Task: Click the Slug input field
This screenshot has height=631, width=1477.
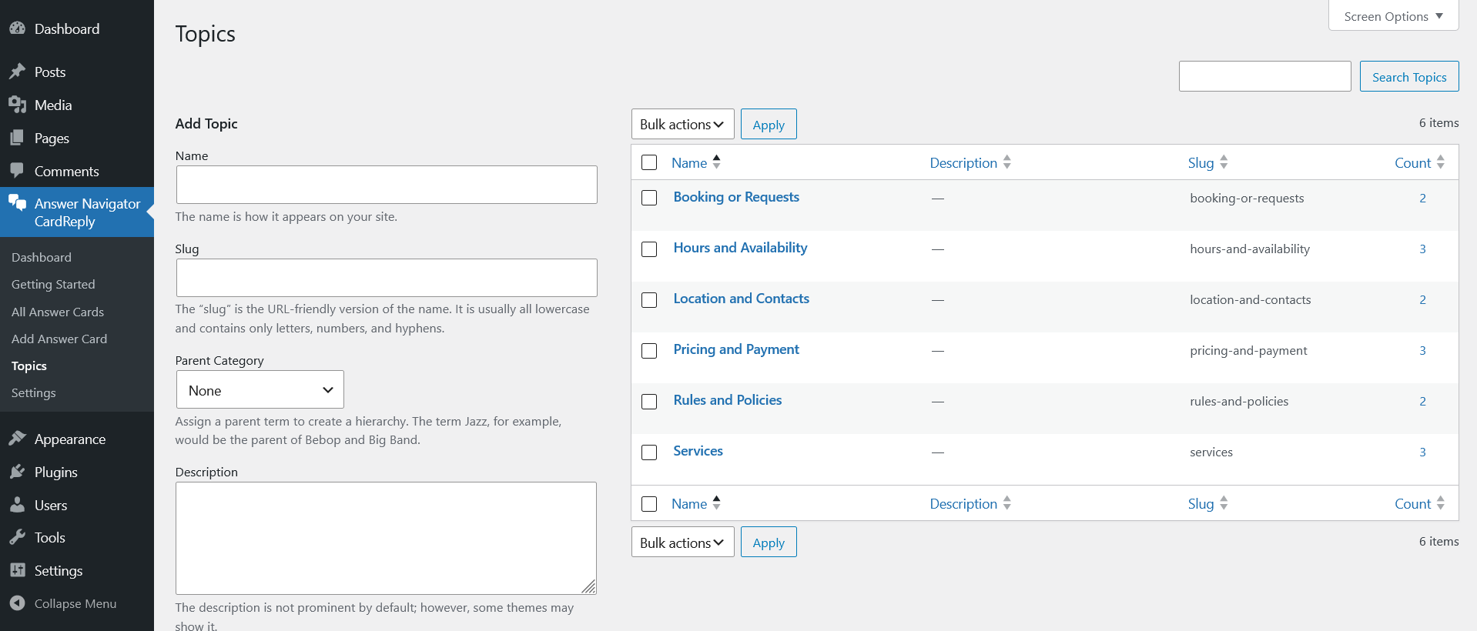Action: click(387, 278)
